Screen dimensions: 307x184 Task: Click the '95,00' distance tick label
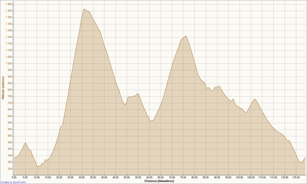228,177
